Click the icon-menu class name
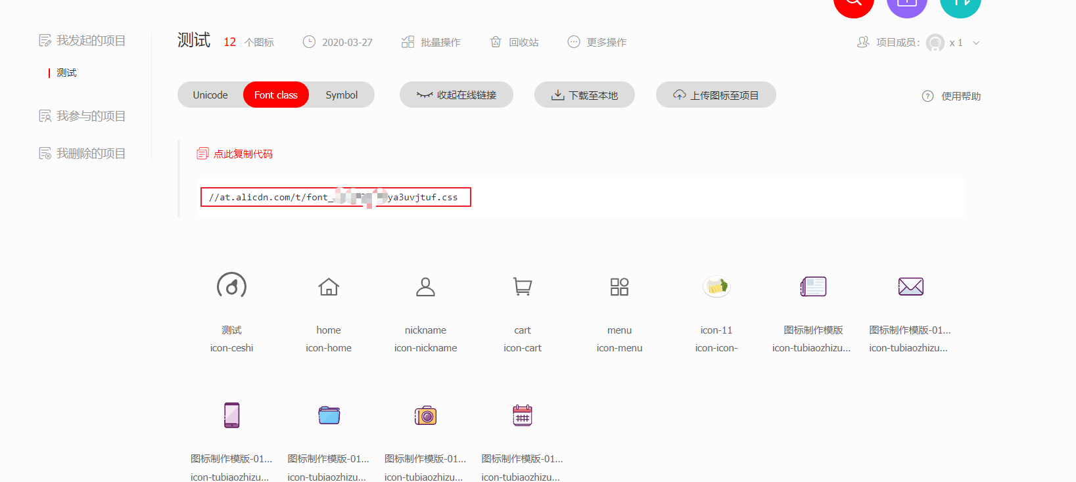Viewport: 1076px width, 482px height. (x=619, y=348)
